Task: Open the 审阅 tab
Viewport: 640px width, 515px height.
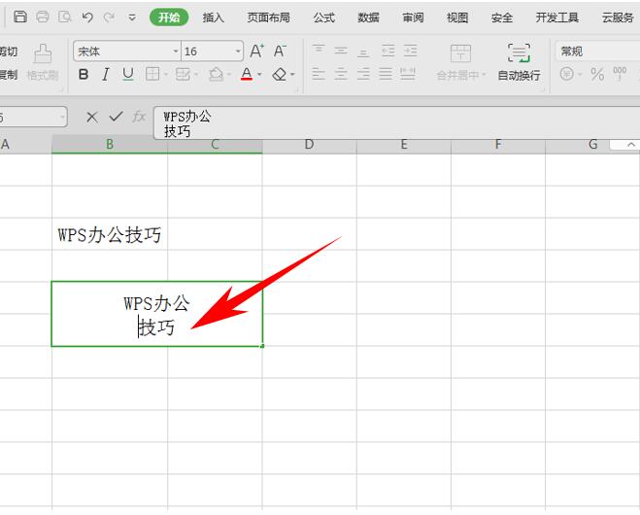Action: (x=413, y=17)
